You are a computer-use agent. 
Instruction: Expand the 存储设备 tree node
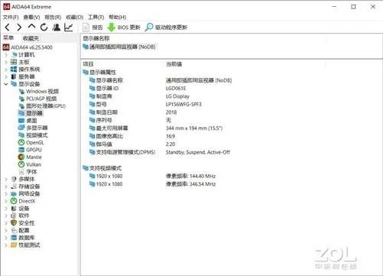[6, 187]
